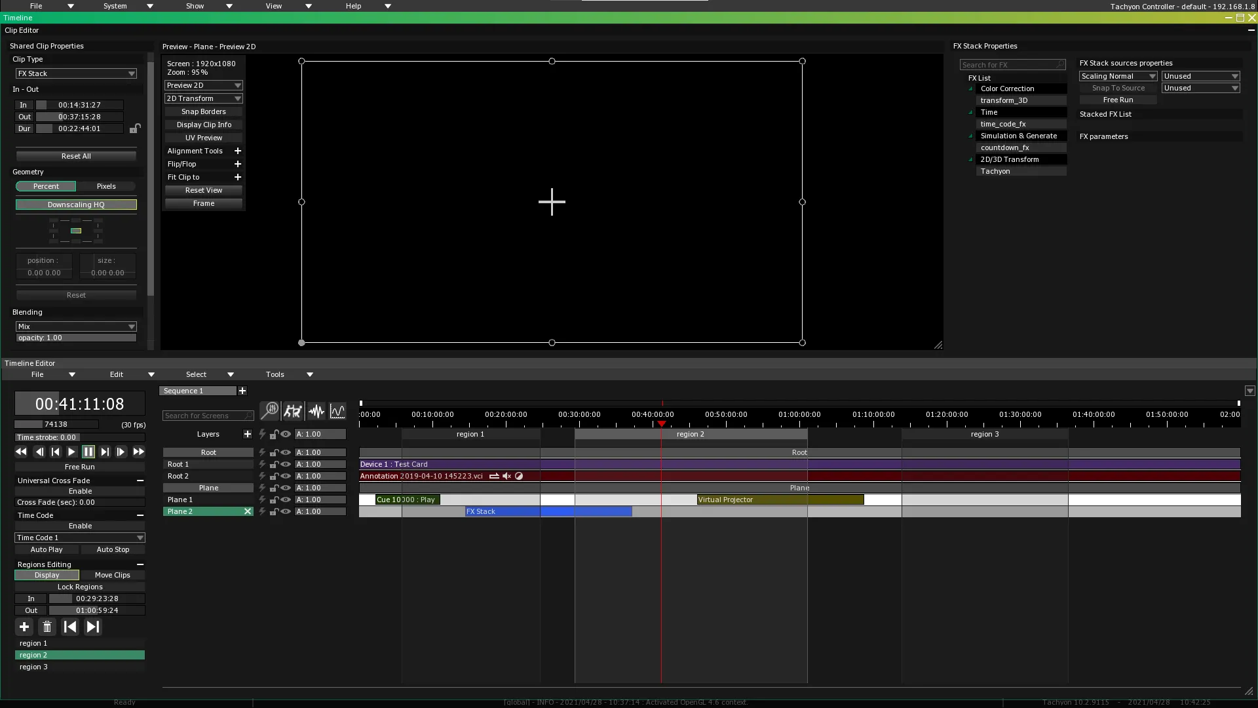Open the Time Code 1 dropdown
This screenshot has width=1258, height=708.
coord(80,538)
